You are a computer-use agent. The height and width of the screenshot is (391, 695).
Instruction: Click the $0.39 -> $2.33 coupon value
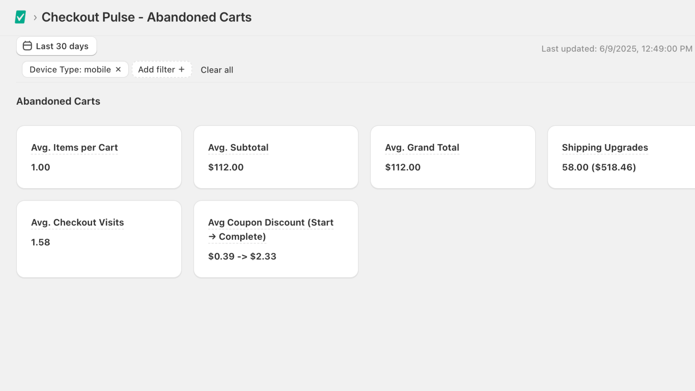click(242, 256)
